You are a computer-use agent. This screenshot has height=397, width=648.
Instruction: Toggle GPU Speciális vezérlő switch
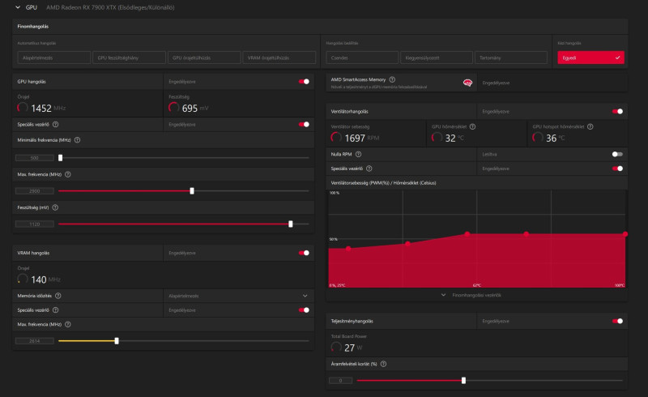pyautogui.click(x=305, y=125)
